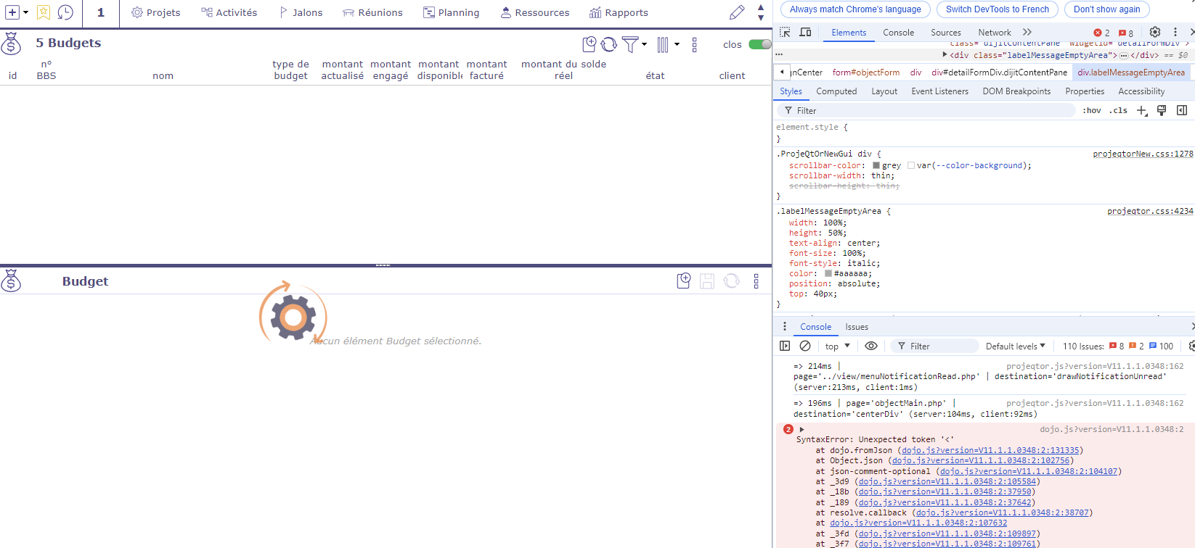Click the pencil edit icon in top bar
Viewport: 1195px width, 548px height.
click(737, 12)
